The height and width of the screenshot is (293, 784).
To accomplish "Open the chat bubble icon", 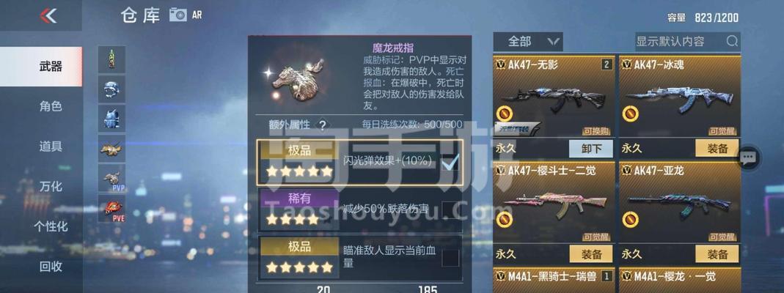I will tap(749, 158).
